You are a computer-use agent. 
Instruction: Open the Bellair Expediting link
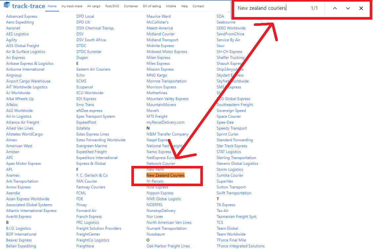[x=21, y=246]
